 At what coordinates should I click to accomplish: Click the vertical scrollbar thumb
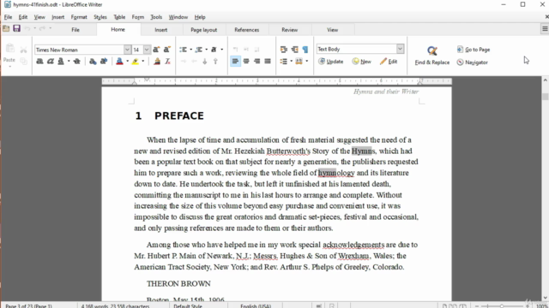click(546, 97)
